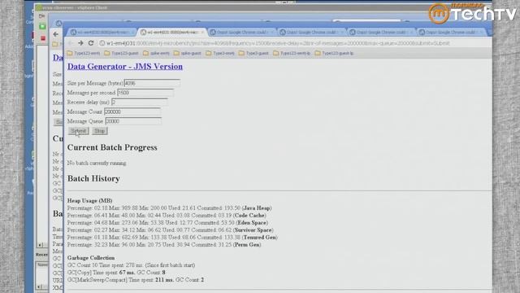Click the Current Batch Progress heading

tap(112, 147)
